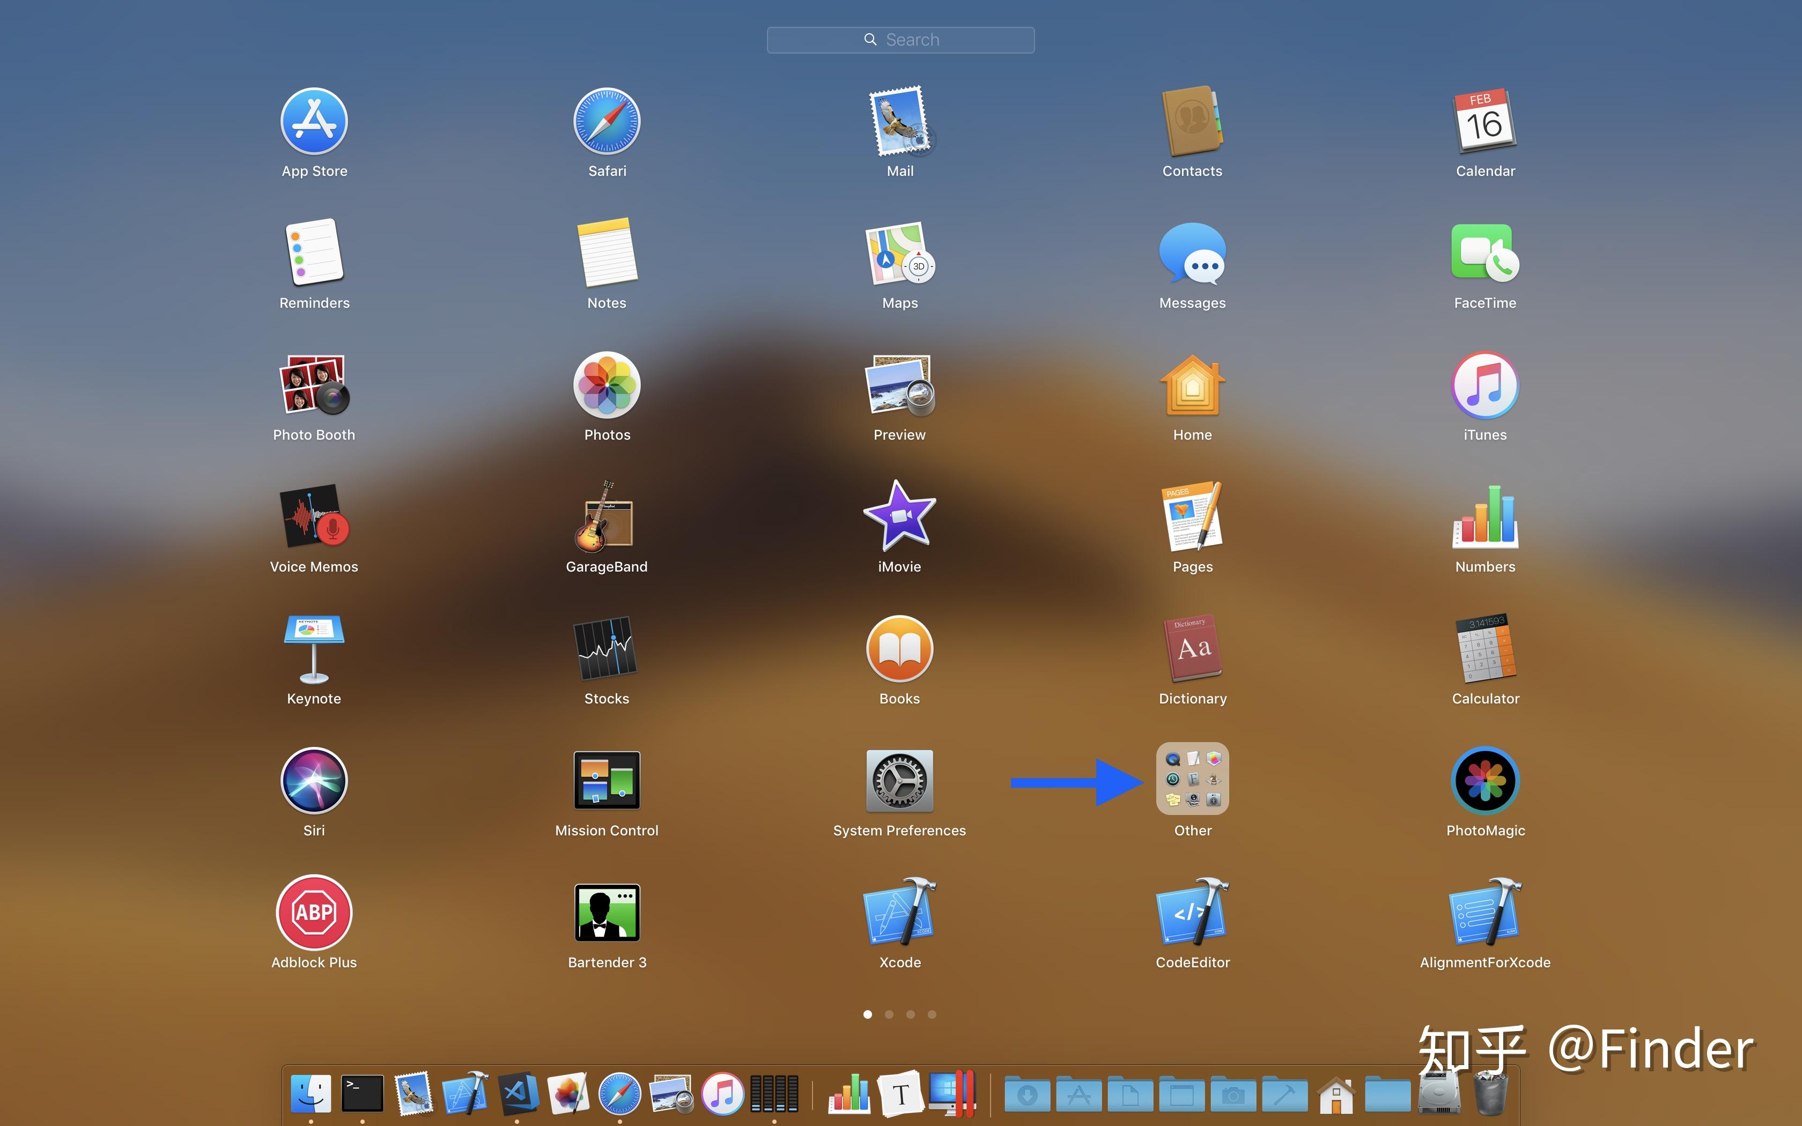Click the second page dot indicator
Screen dimensions: 1802x1126
tap(889, 1014)
